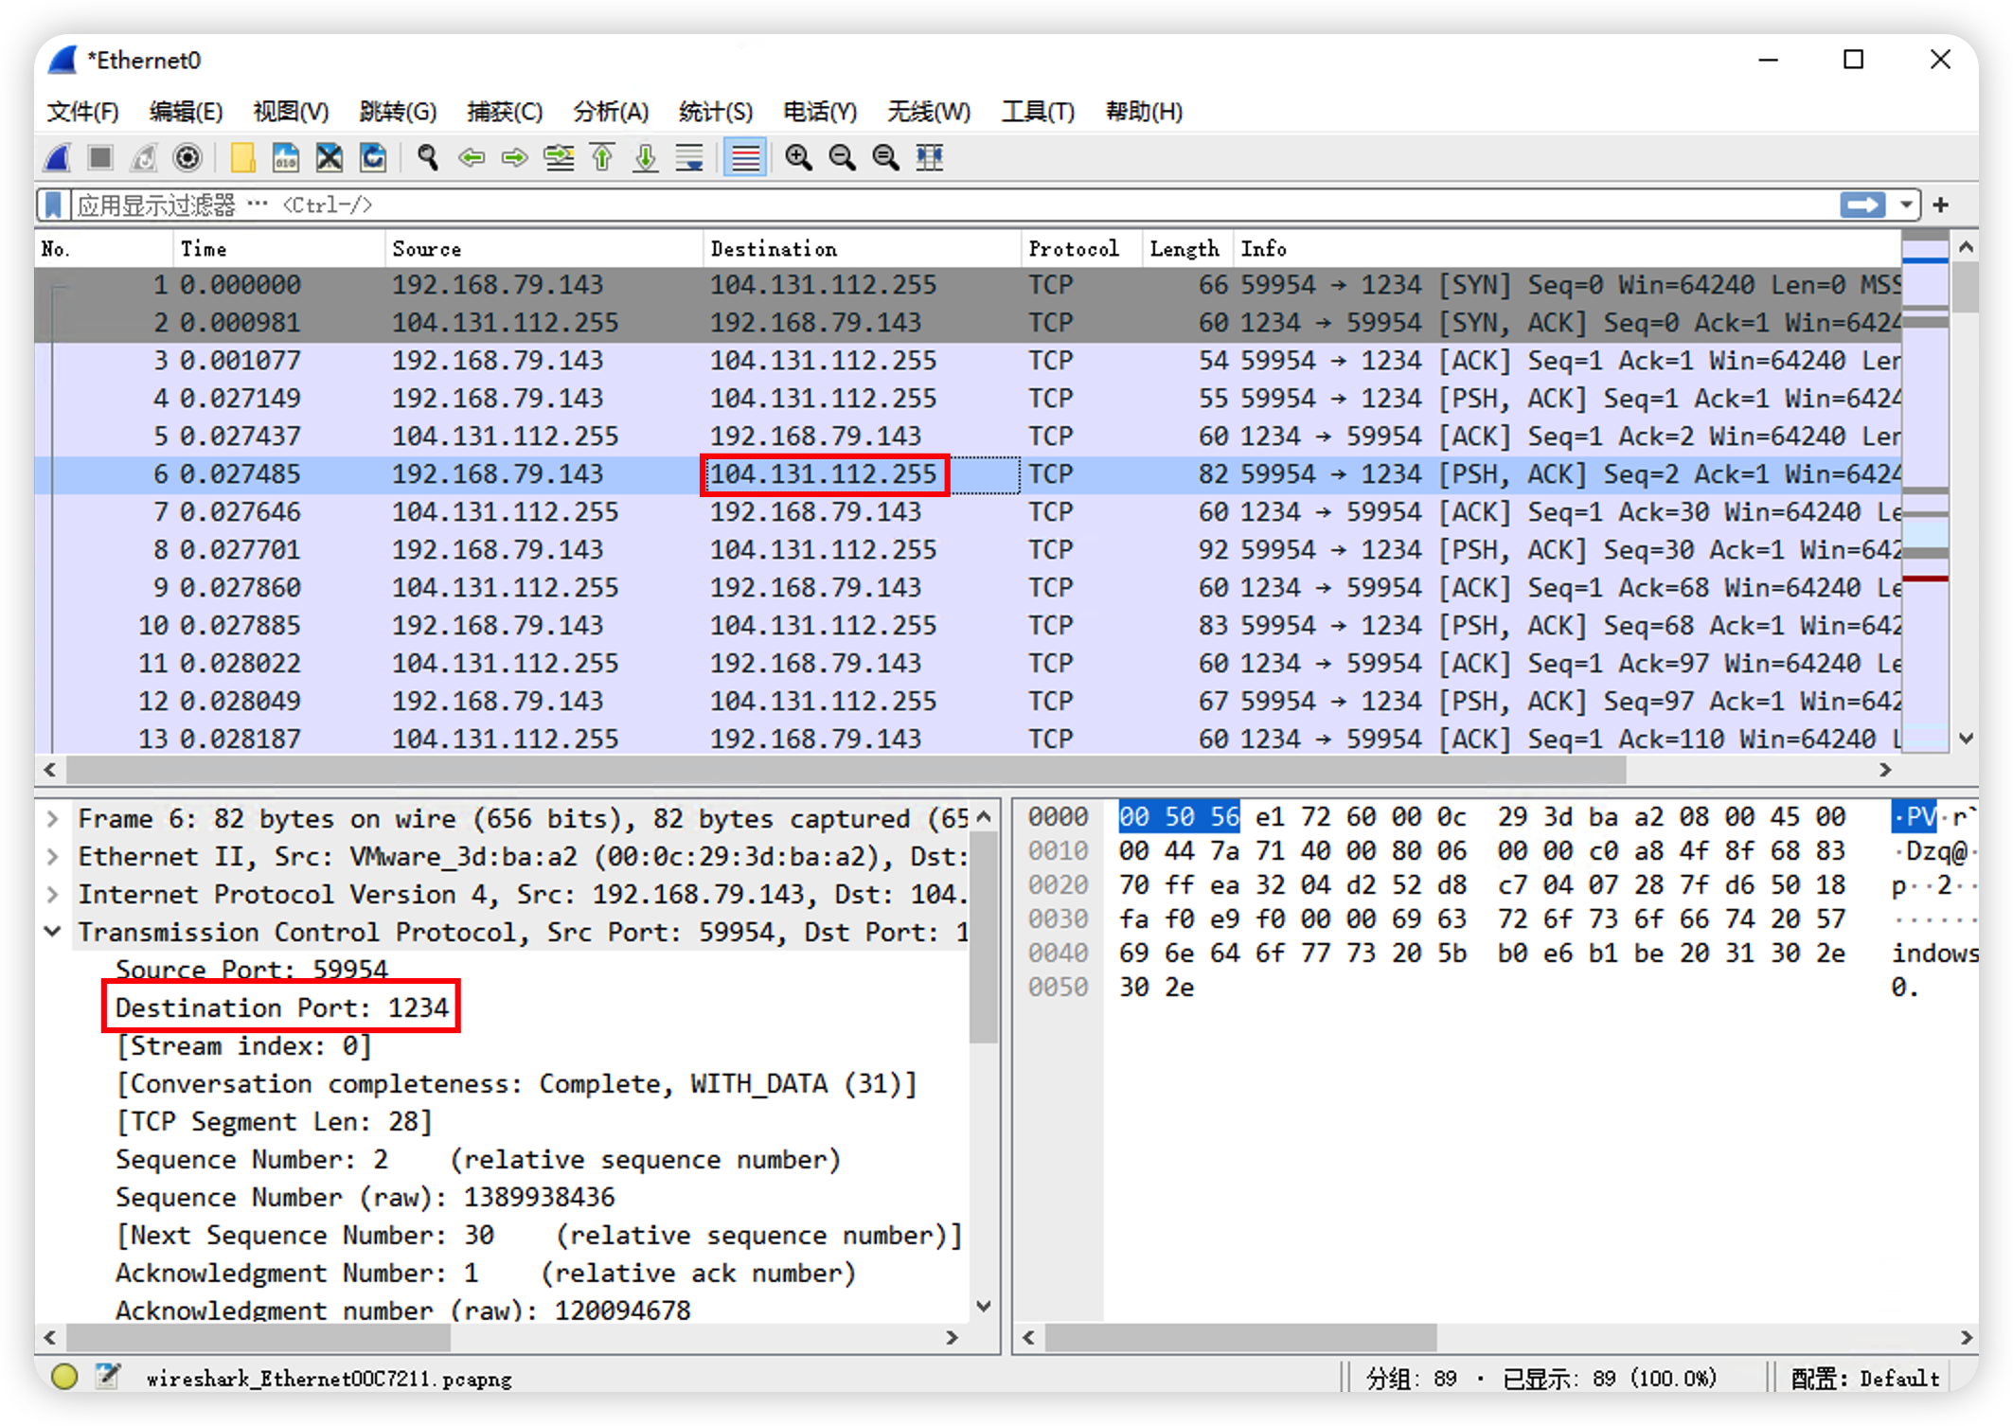The image size is (2013, 1426).
Task: Edit capture file properties pencil icon
Action: tap(108, 1377)
